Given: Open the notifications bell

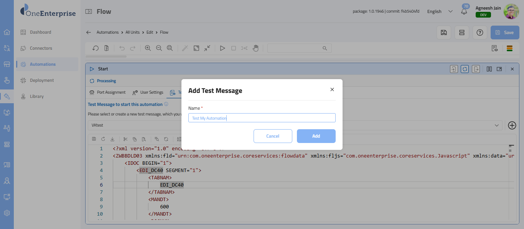Looking at the screenshot, I should click(464, 11).
